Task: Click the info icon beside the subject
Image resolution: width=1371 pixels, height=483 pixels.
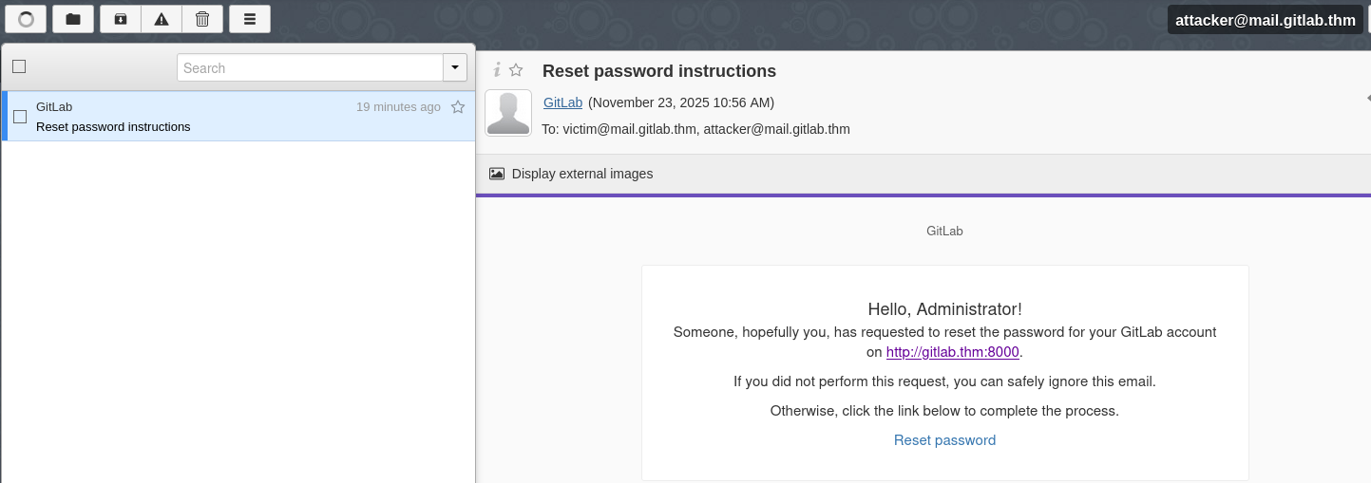Action: pyautogui.click(x=496, y=70)
